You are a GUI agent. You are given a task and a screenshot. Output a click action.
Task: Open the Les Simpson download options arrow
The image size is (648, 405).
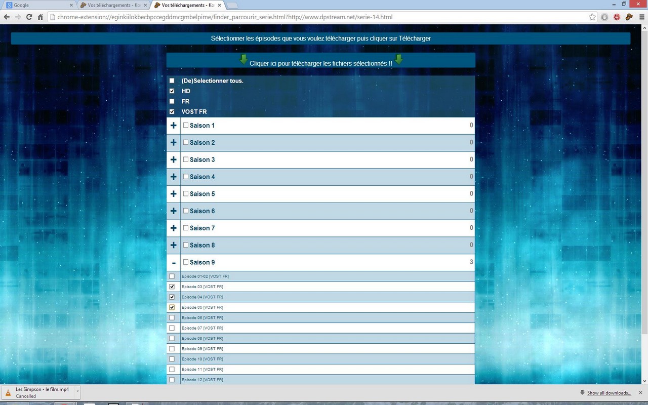[x=77, y=393]
